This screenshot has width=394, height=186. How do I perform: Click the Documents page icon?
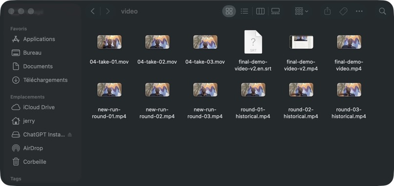(x=16, y=66)
